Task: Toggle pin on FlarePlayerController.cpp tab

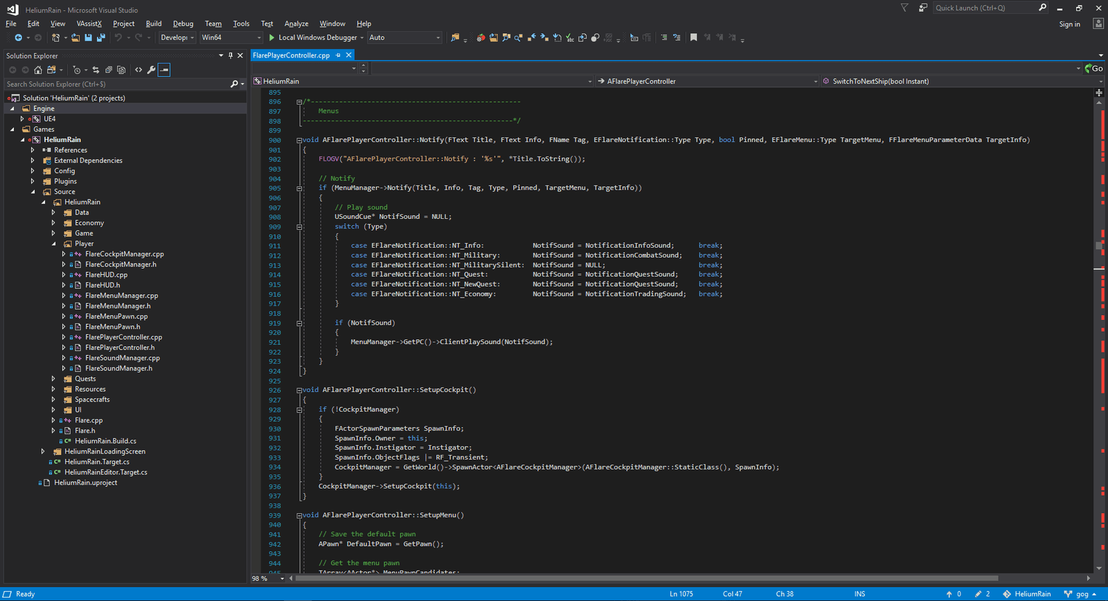Action: point(338,55)
